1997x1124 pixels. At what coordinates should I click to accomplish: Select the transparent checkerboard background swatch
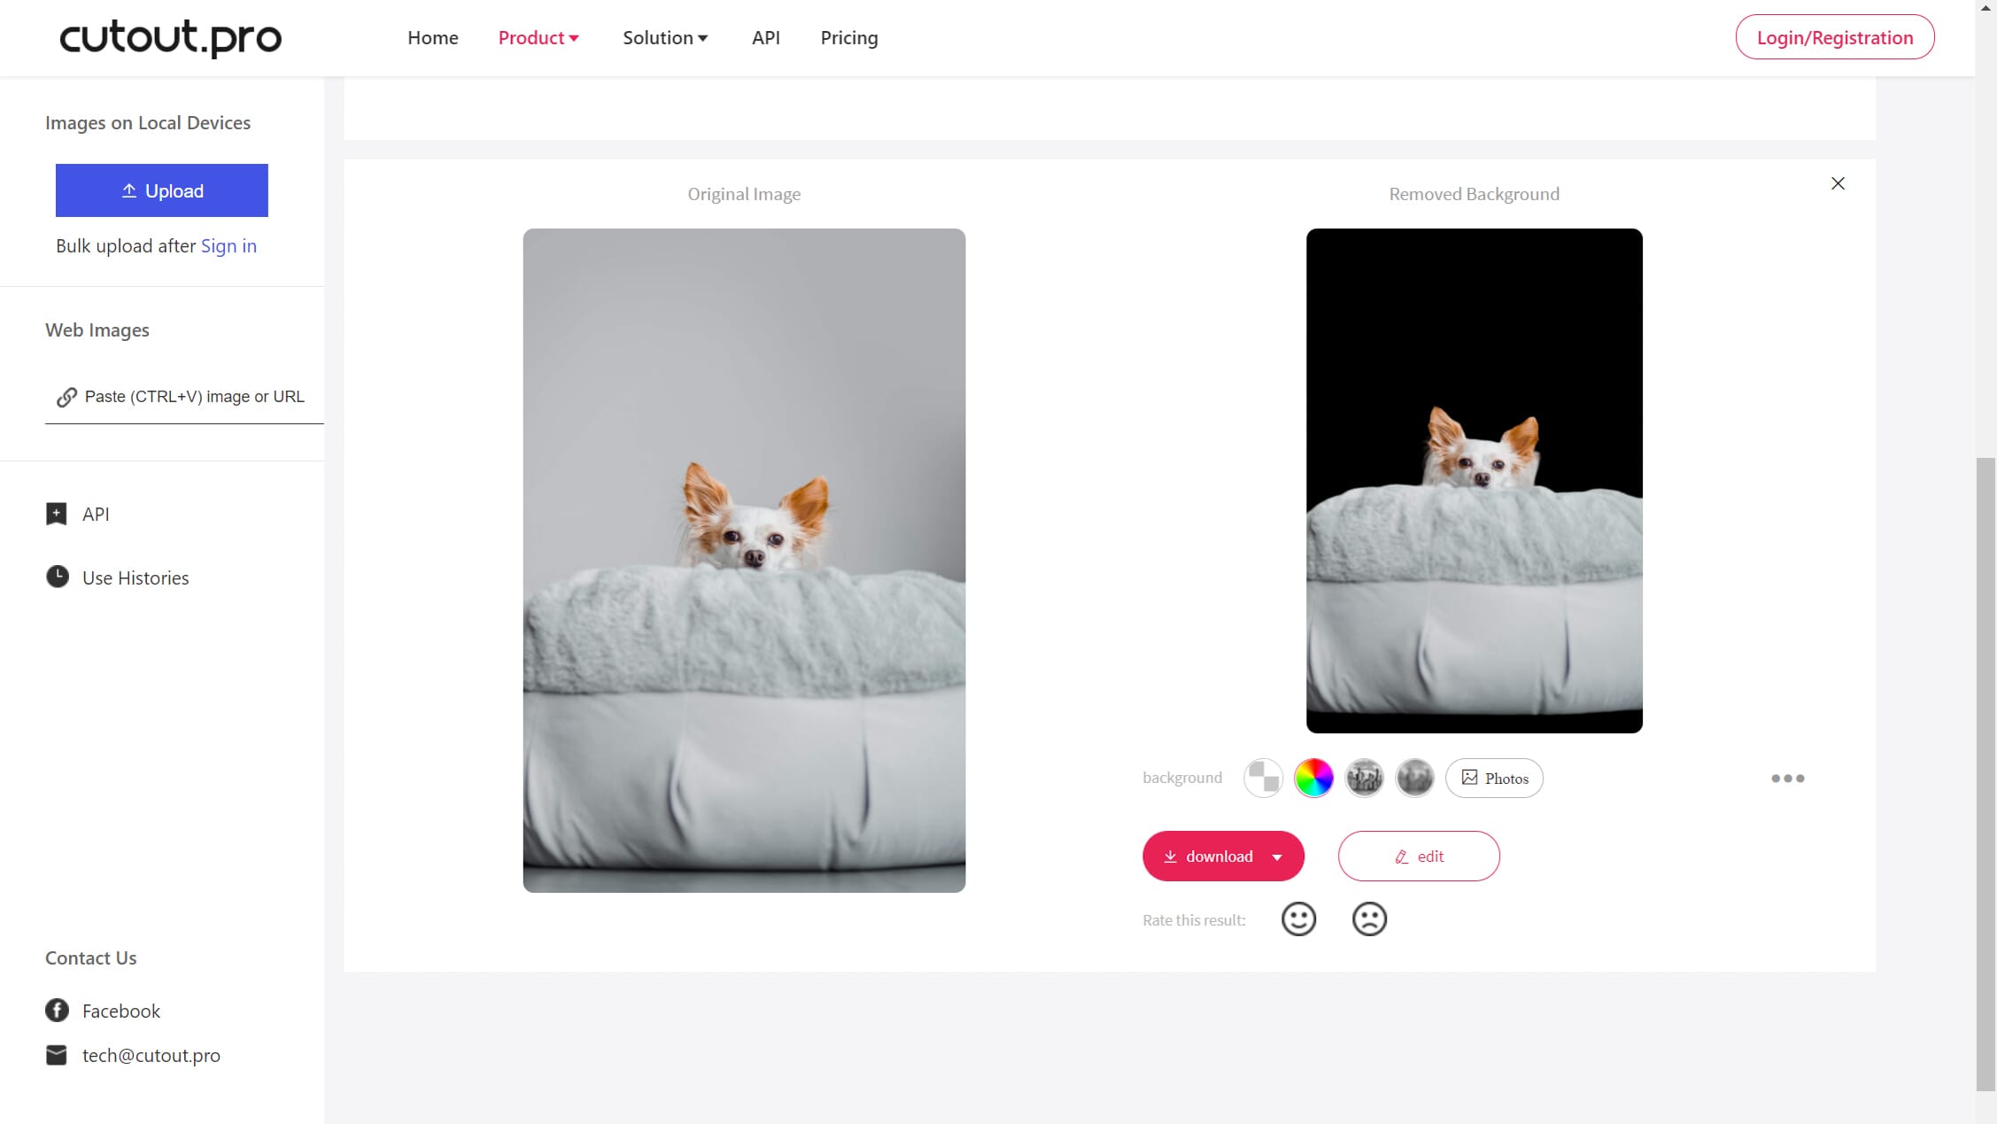(1263, 778)
